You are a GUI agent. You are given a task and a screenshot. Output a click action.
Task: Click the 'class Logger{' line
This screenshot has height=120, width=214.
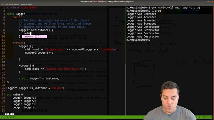click(x=16, y=14)
